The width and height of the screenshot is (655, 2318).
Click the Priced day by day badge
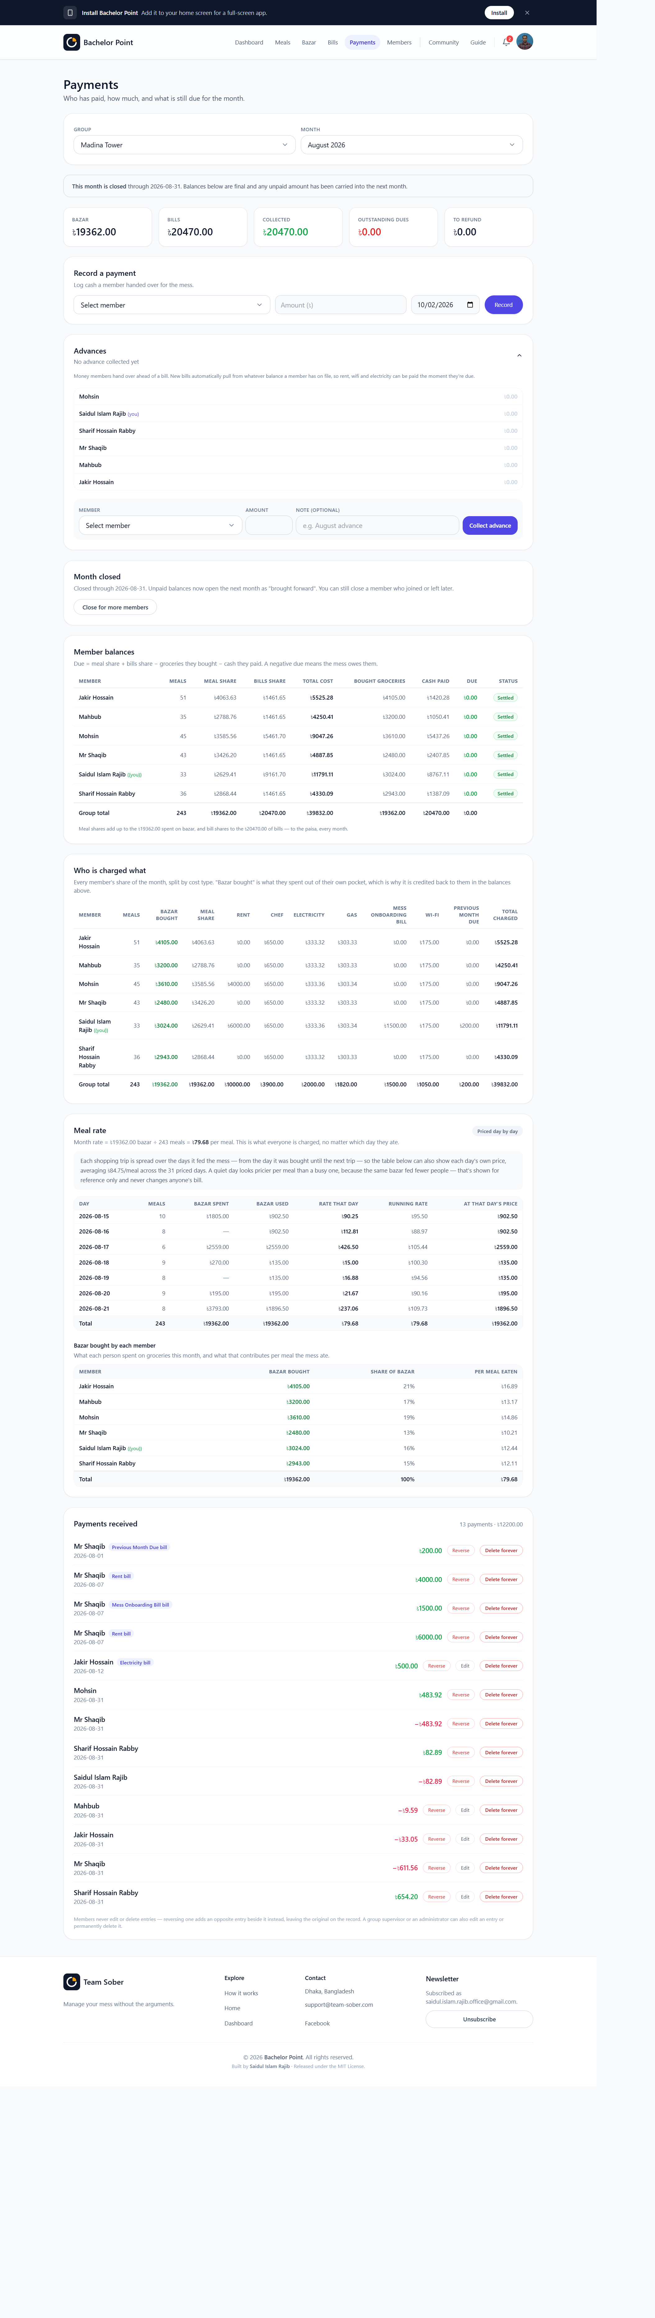click(x=497, y=1131)
